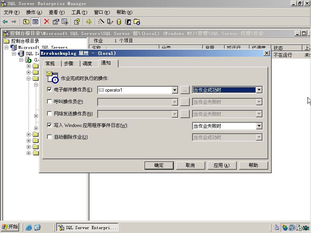Click the yellow New Database cylinder icon

coord(119,22)
